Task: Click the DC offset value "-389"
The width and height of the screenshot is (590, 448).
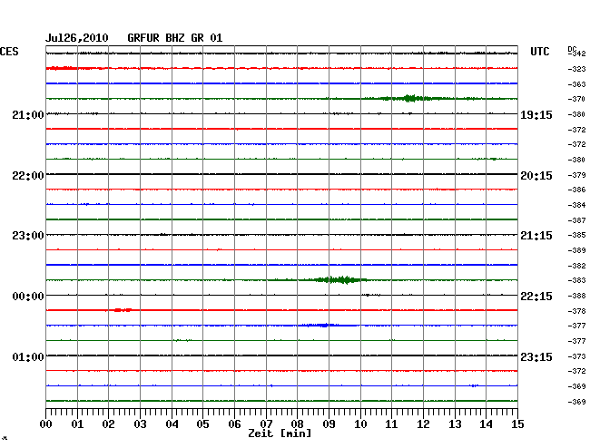Action: (x=576, y=250)
